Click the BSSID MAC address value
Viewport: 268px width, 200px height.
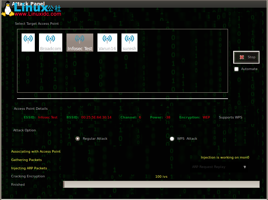pyautogui.click(x=96, y=117)
